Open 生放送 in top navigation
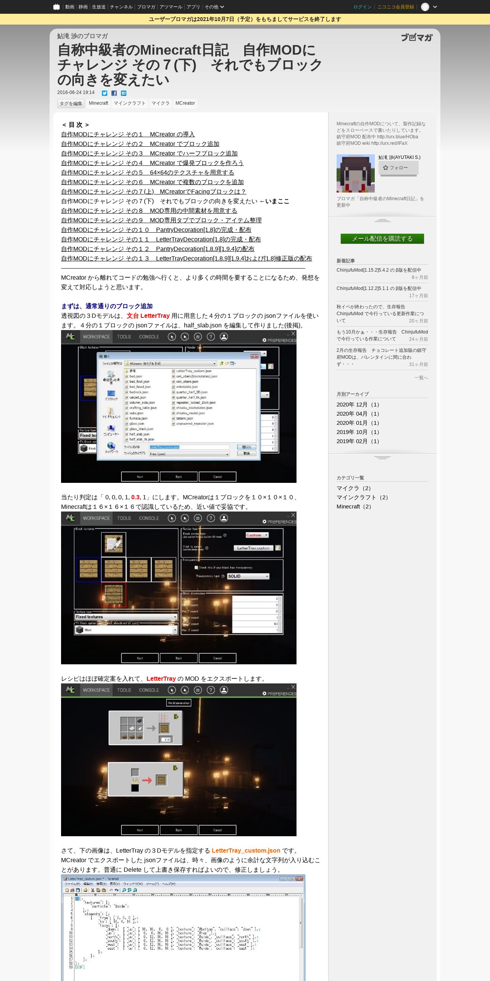Viewport: 490px width, 981px height. click(x=98, y=7)
